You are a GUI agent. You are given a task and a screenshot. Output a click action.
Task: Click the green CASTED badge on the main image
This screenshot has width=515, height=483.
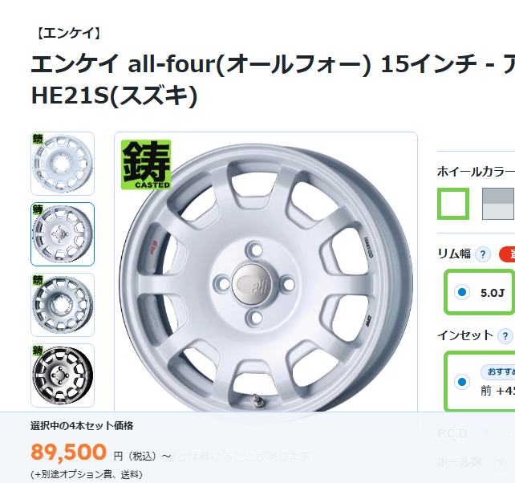click(146, 164)
